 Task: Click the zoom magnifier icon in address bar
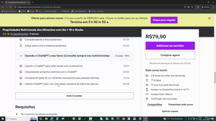pos(185,7)
